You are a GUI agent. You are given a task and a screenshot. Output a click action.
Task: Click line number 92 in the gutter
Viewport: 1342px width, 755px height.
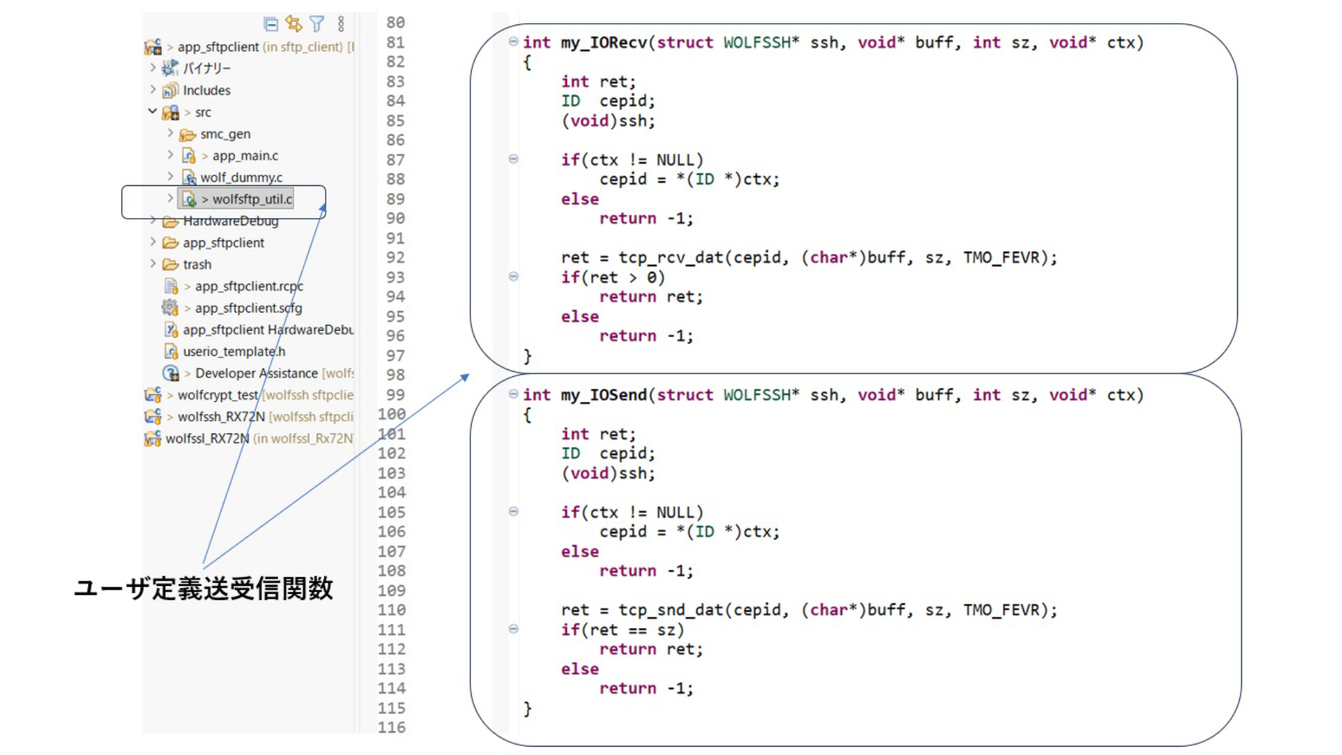395,258
